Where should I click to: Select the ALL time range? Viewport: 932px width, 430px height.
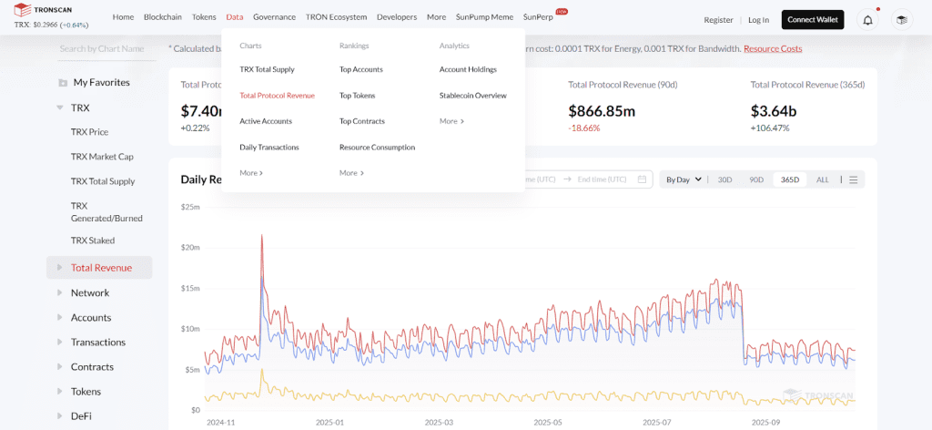pyautogui.click(x=822, y=179)
